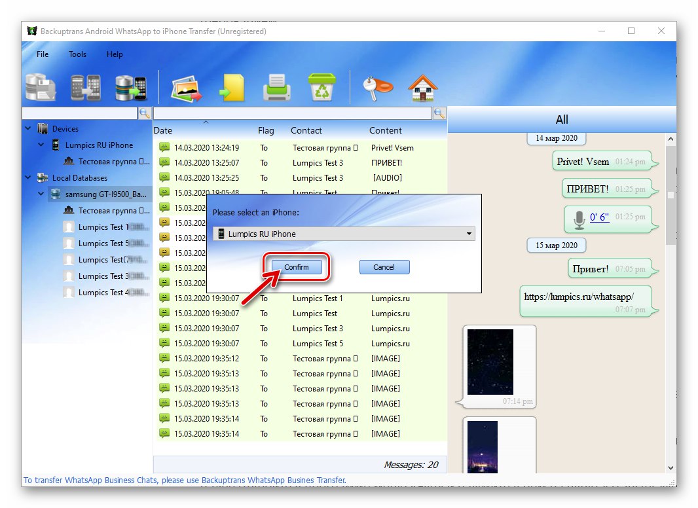The width and height of the screenshot is (698, 508).
Task: Open the https://lumpics.ru/whatsapp/ link
Action: pos(579,297)
